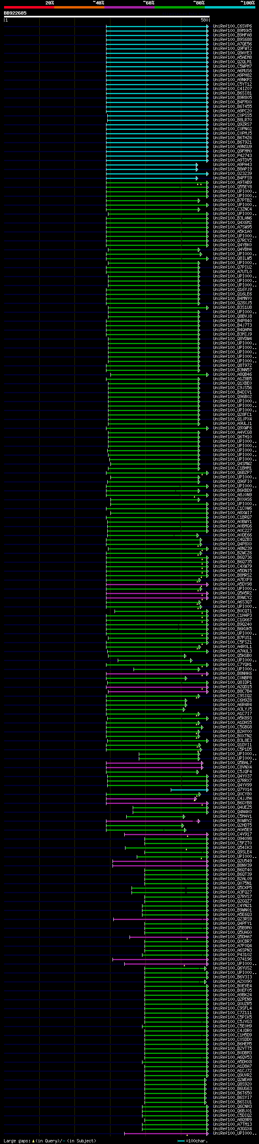This screenshot has height=1144, width=259.
Task: Select UniRef100_Q2QLM1 entry
Action: click(232, 62)
